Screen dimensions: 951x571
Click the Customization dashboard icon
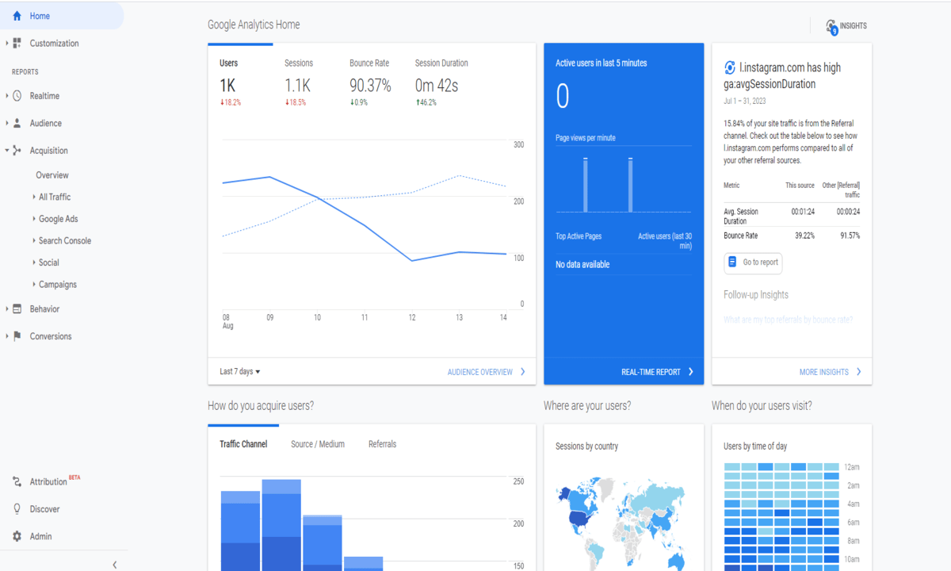tap(17, 44)
